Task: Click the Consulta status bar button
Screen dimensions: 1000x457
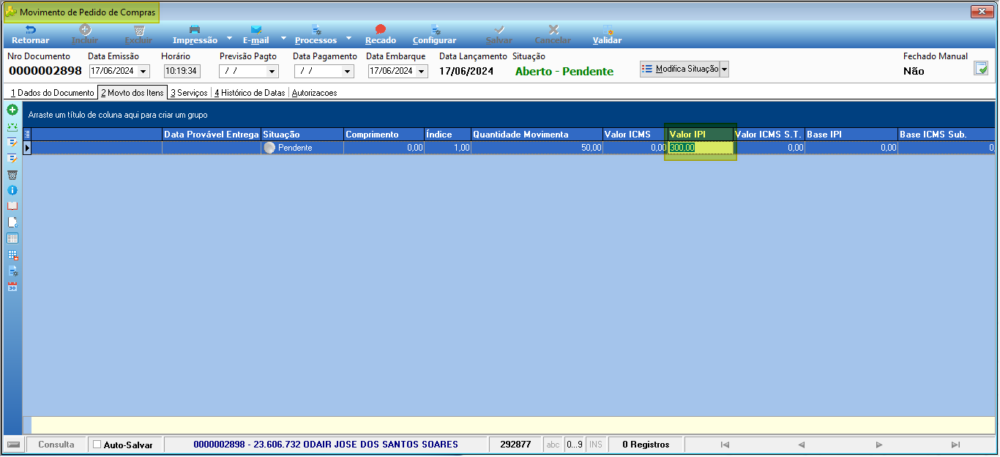Action: [x=56, y=445]
